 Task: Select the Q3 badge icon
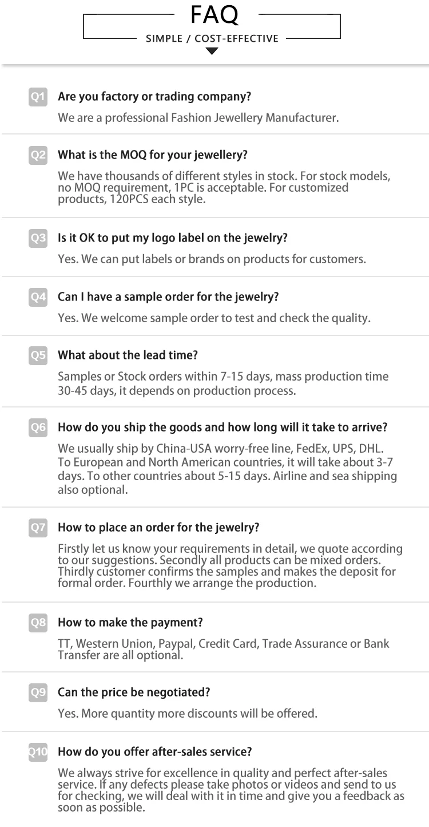point(38,238)
